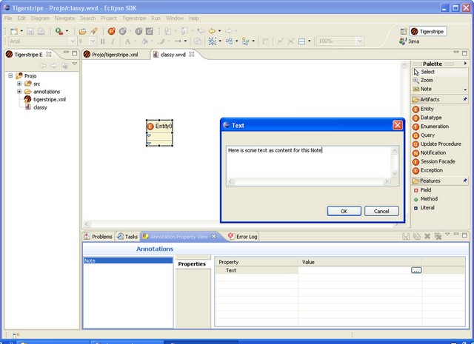Click the orange P project toolbar icon

pyautogui.click(x=112, y=31)
